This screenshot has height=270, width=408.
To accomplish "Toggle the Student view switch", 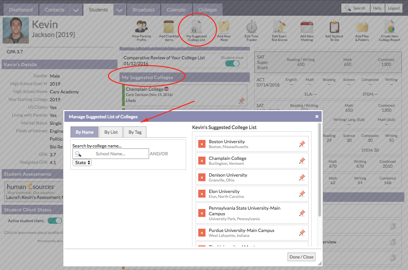I will (x=232, y=63).
